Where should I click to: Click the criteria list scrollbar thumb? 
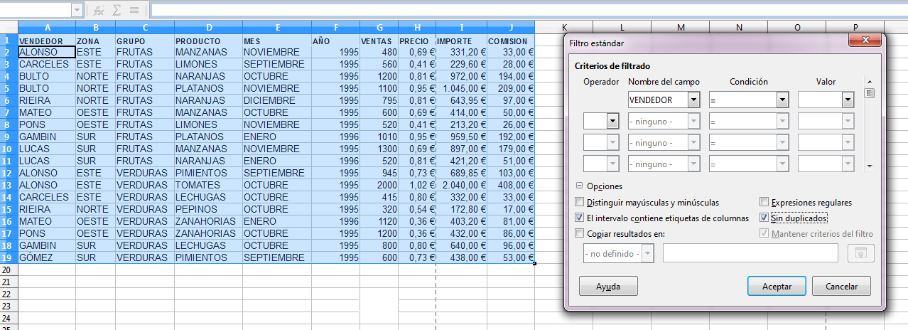click(869, 93)
